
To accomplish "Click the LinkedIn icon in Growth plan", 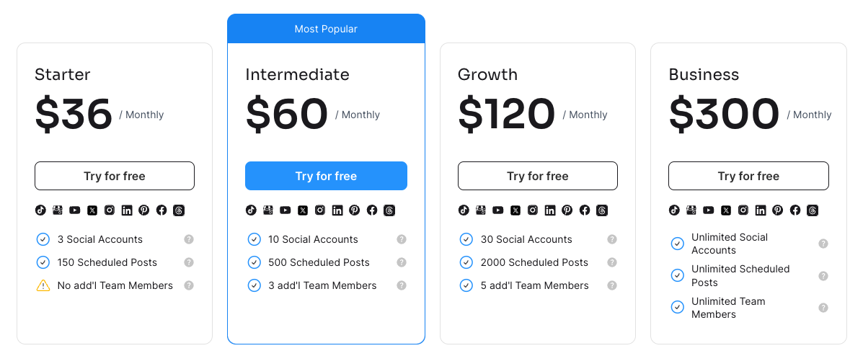I will coord(550,210).
